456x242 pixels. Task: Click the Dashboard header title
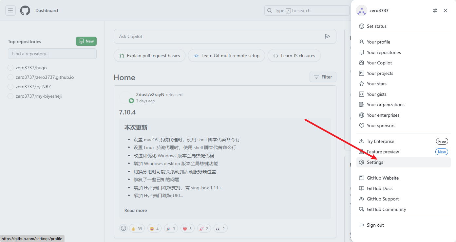click(x=47, y=10)
